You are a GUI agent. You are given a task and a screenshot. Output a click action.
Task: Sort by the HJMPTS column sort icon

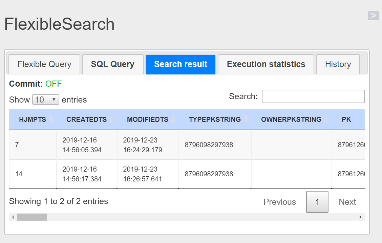51,119
